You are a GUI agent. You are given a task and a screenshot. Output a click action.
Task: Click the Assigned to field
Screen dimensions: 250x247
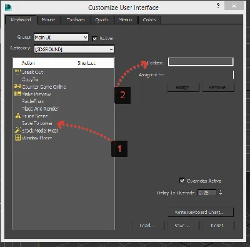201,74
